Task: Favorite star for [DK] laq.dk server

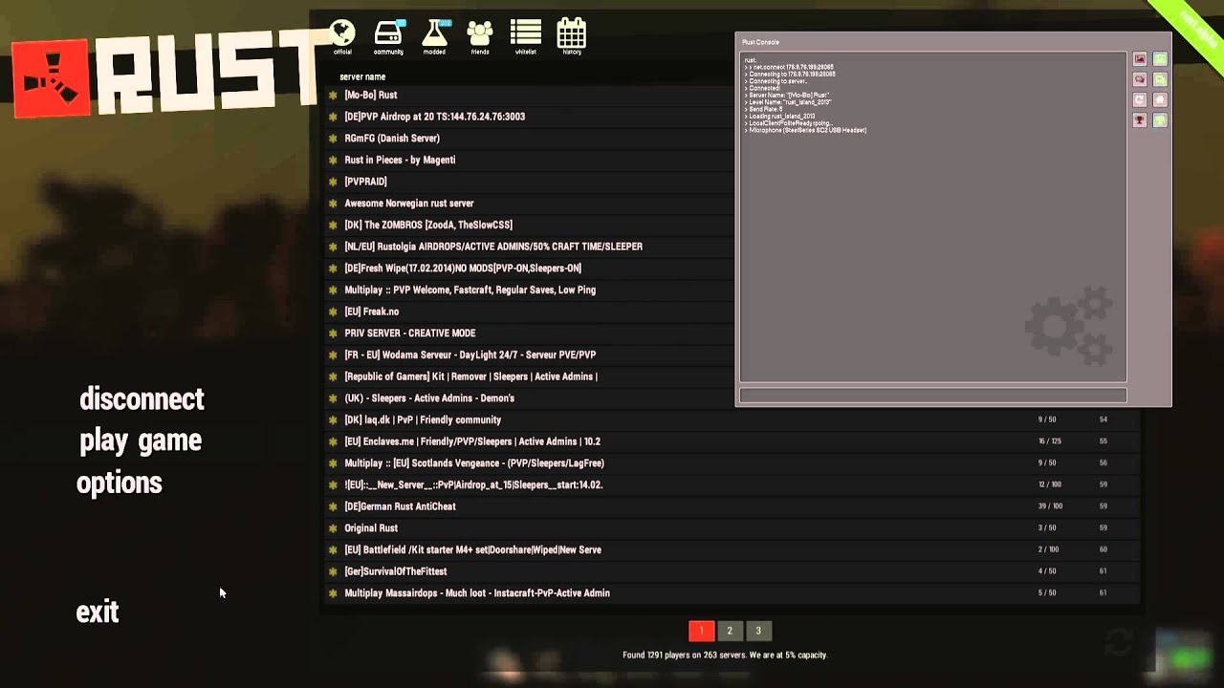Action: click(x=333, y=419)
